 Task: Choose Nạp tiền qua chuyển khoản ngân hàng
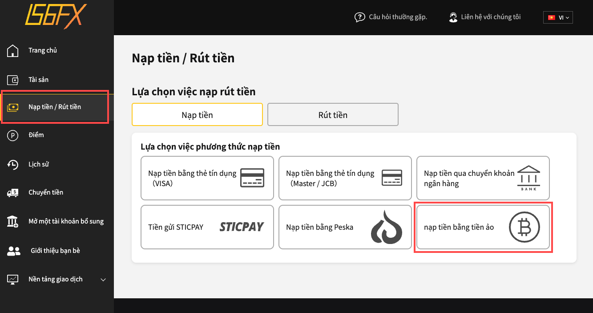(483, 178)
